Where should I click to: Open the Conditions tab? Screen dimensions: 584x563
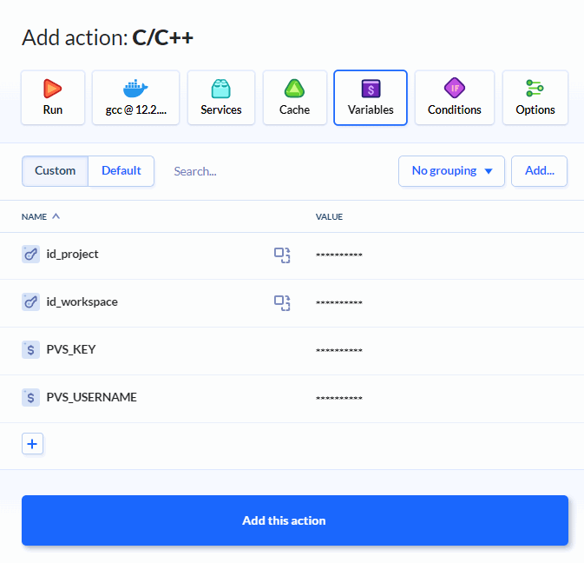point(455,97)
